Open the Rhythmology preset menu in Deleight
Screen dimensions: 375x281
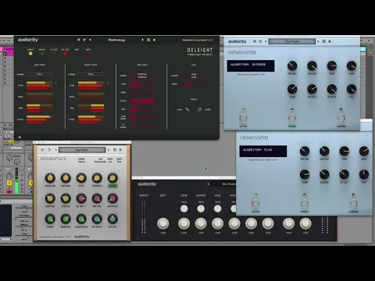(x=116, y=40)
